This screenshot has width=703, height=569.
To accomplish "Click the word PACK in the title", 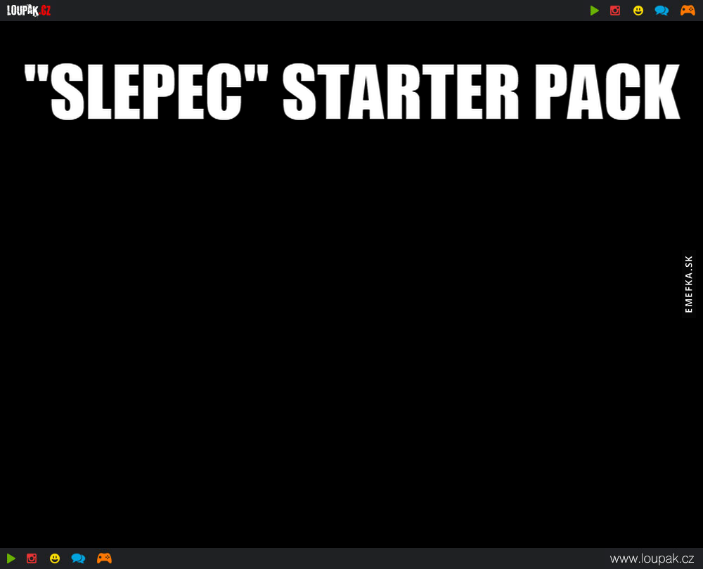I will pyautogui.click(x=605, y=93).
